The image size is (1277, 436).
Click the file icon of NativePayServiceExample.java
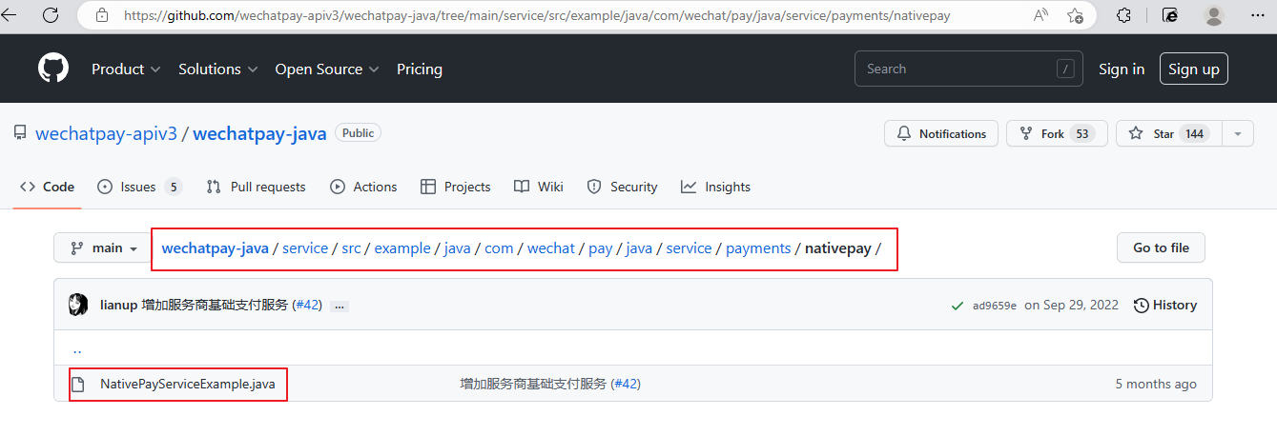point(79,385)
